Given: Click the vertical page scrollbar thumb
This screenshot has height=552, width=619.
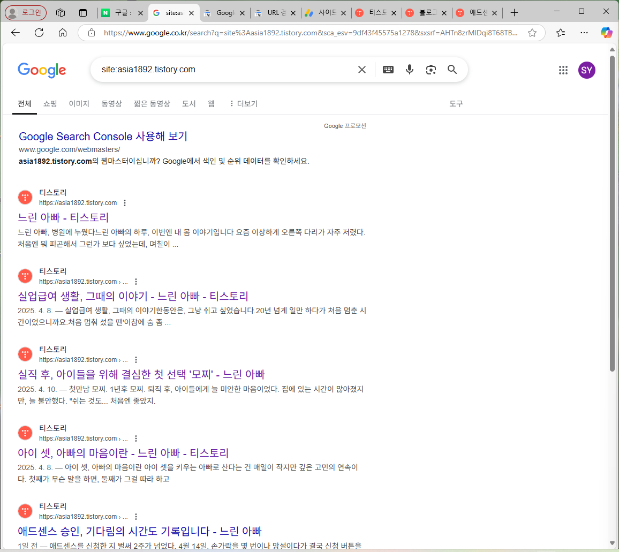Looking at the screenshot, I should (612, 213).
